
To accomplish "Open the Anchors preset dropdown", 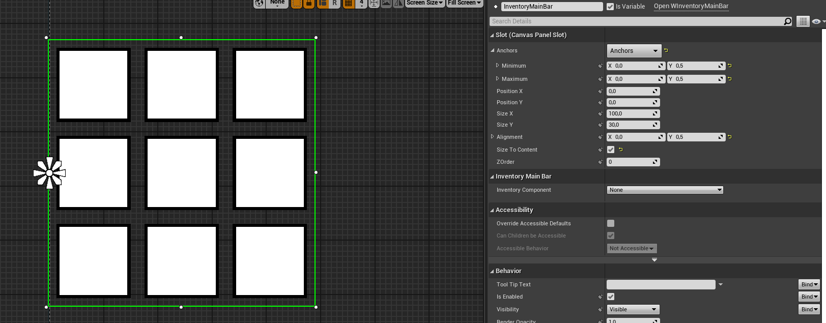I will point(634,51).
